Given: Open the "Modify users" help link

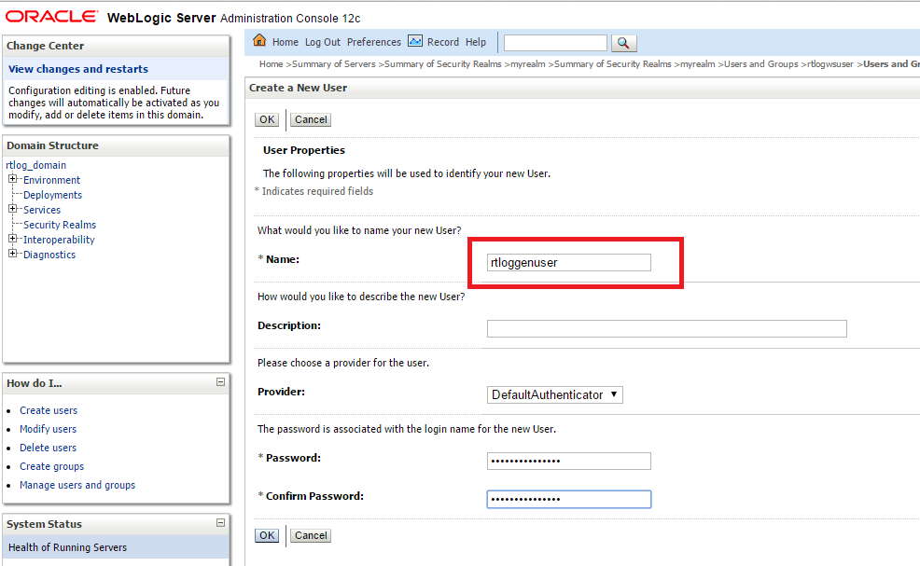Looking at the screenshot, I should coord(48,429).
